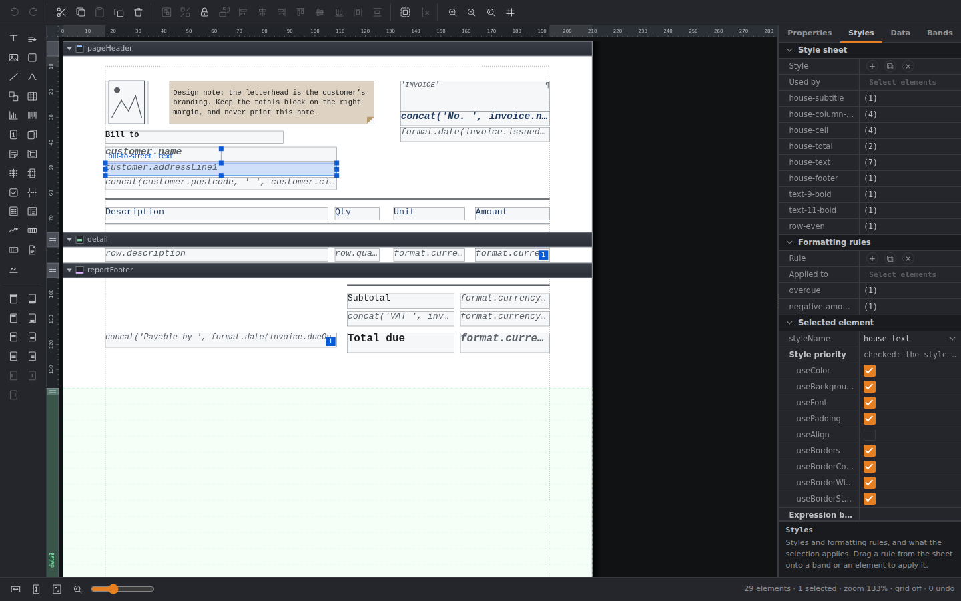This screenshot has height=601, width=961.
Task: Click the fit-to-width icon in status bar
Action: coord(15,589)
